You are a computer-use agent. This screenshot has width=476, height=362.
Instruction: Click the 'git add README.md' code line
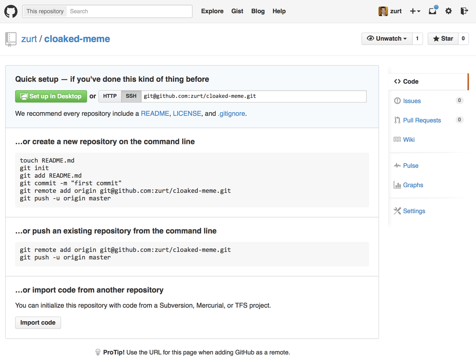click(51, 175)
